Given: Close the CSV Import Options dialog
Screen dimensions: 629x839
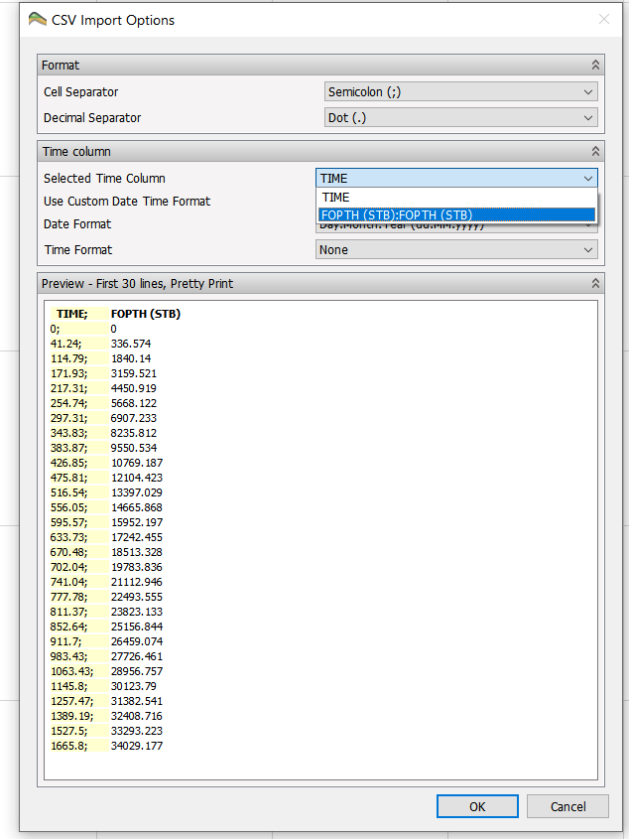Looking at the screenshot, I should click(604, 19).
